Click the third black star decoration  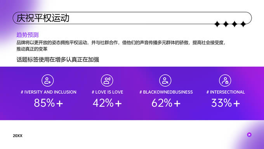pyautogui.click(x=234, y=24)
